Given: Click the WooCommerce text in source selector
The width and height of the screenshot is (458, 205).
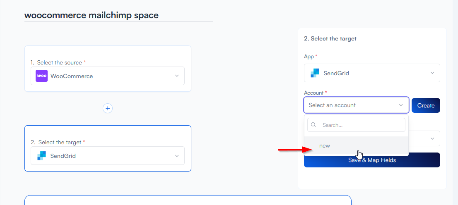Looking at the screenshot, I should (72, 76).
